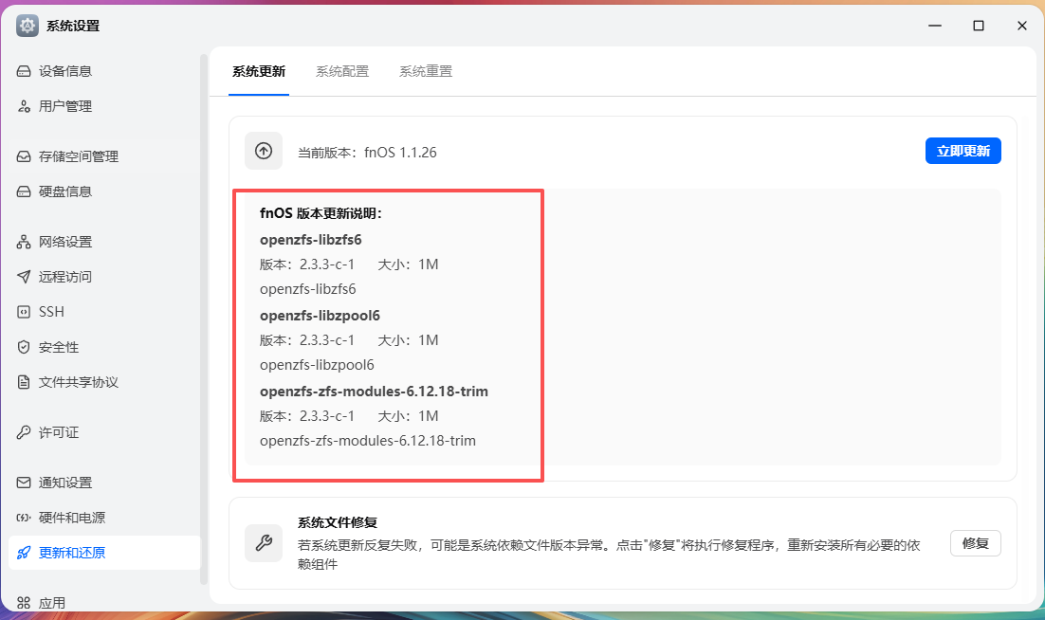Click the 立即更新 button

point(962,150)
